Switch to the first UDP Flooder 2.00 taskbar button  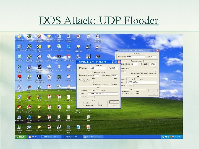51,137
